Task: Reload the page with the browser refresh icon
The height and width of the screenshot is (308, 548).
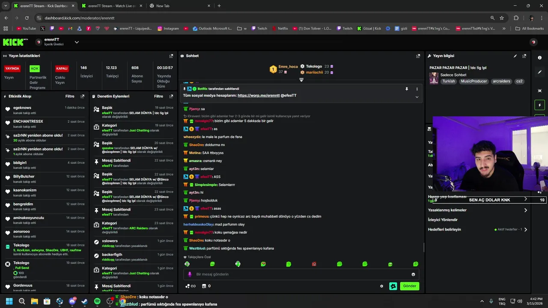Action: 27,18
